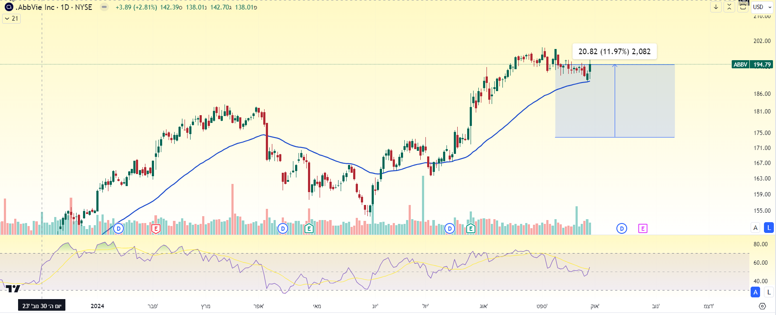Open the green earnings marker near May

click(x=309, y=229)
